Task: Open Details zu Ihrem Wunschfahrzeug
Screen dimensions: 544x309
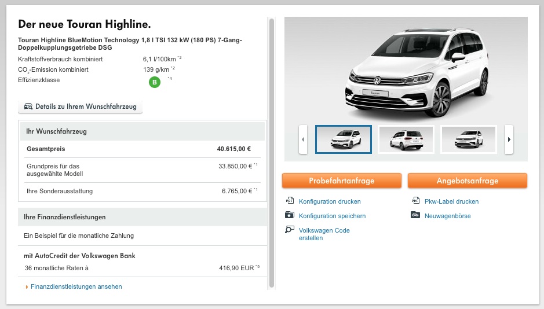Action: coord(80,106)
